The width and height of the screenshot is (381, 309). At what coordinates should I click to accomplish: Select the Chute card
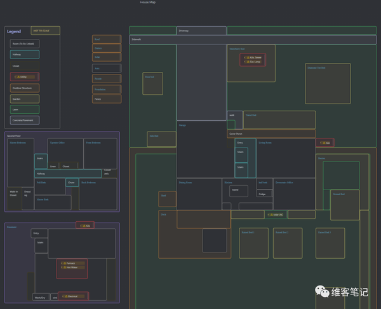pyautogui.click(x=72, y=182)
